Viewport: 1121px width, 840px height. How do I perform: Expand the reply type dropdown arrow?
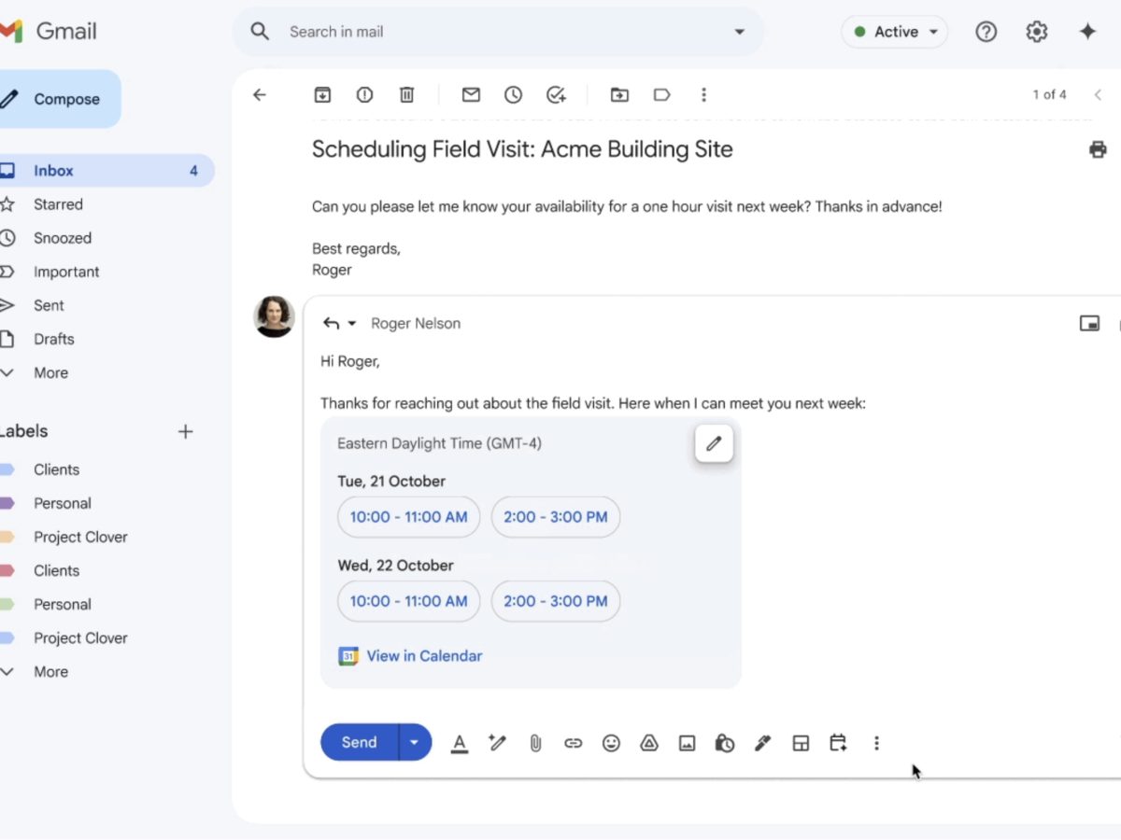(x=352, y=324)
